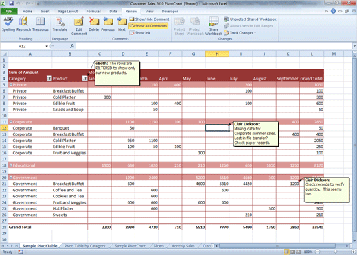Click the Save icon in Quick Access toolbar
This screenshot has height=255, width=357.
pos(11,3)
